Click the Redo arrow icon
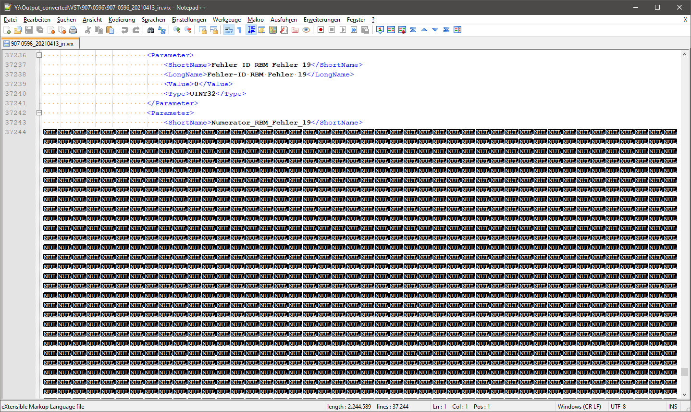Screen dimensions: 691x412 136,30
